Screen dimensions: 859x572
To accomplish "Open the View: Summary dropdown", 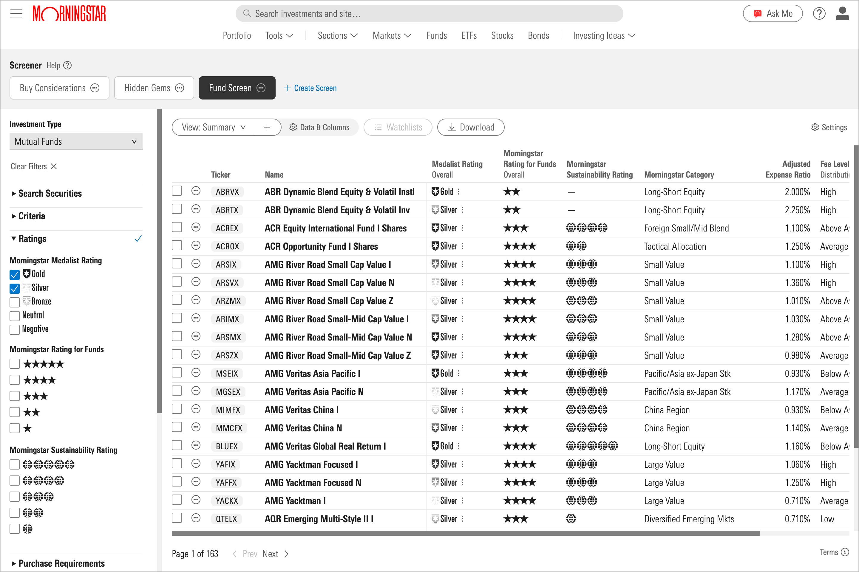I will pos(213,127).
